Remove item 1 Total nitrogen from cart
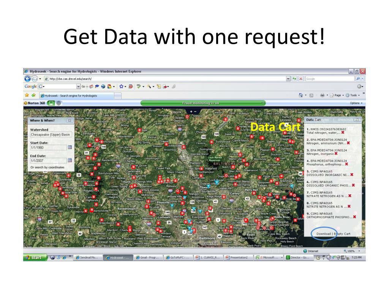 click(343, 133)
